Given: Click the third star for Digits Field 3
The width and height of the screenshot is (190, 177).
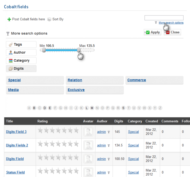Looking at the screenshot, I should [x=53, y=130].
